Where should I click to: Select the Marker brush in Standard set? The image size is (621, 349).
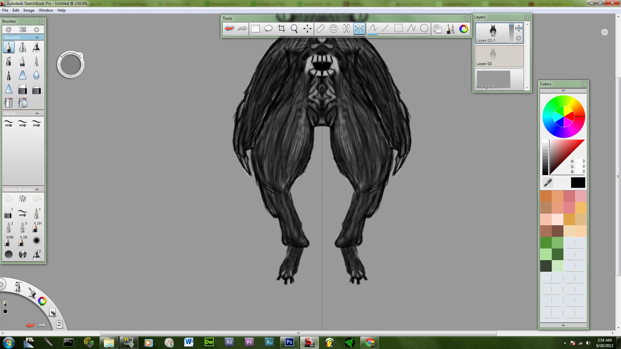coord(37,47)
